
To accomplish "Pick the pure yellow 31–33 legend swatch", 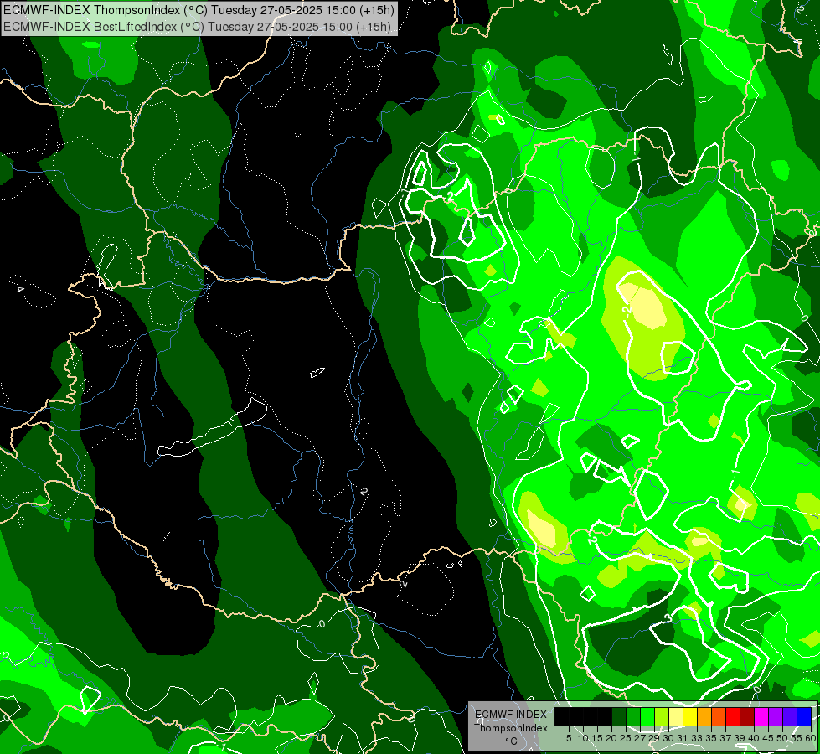I will (x=690, y=716).
